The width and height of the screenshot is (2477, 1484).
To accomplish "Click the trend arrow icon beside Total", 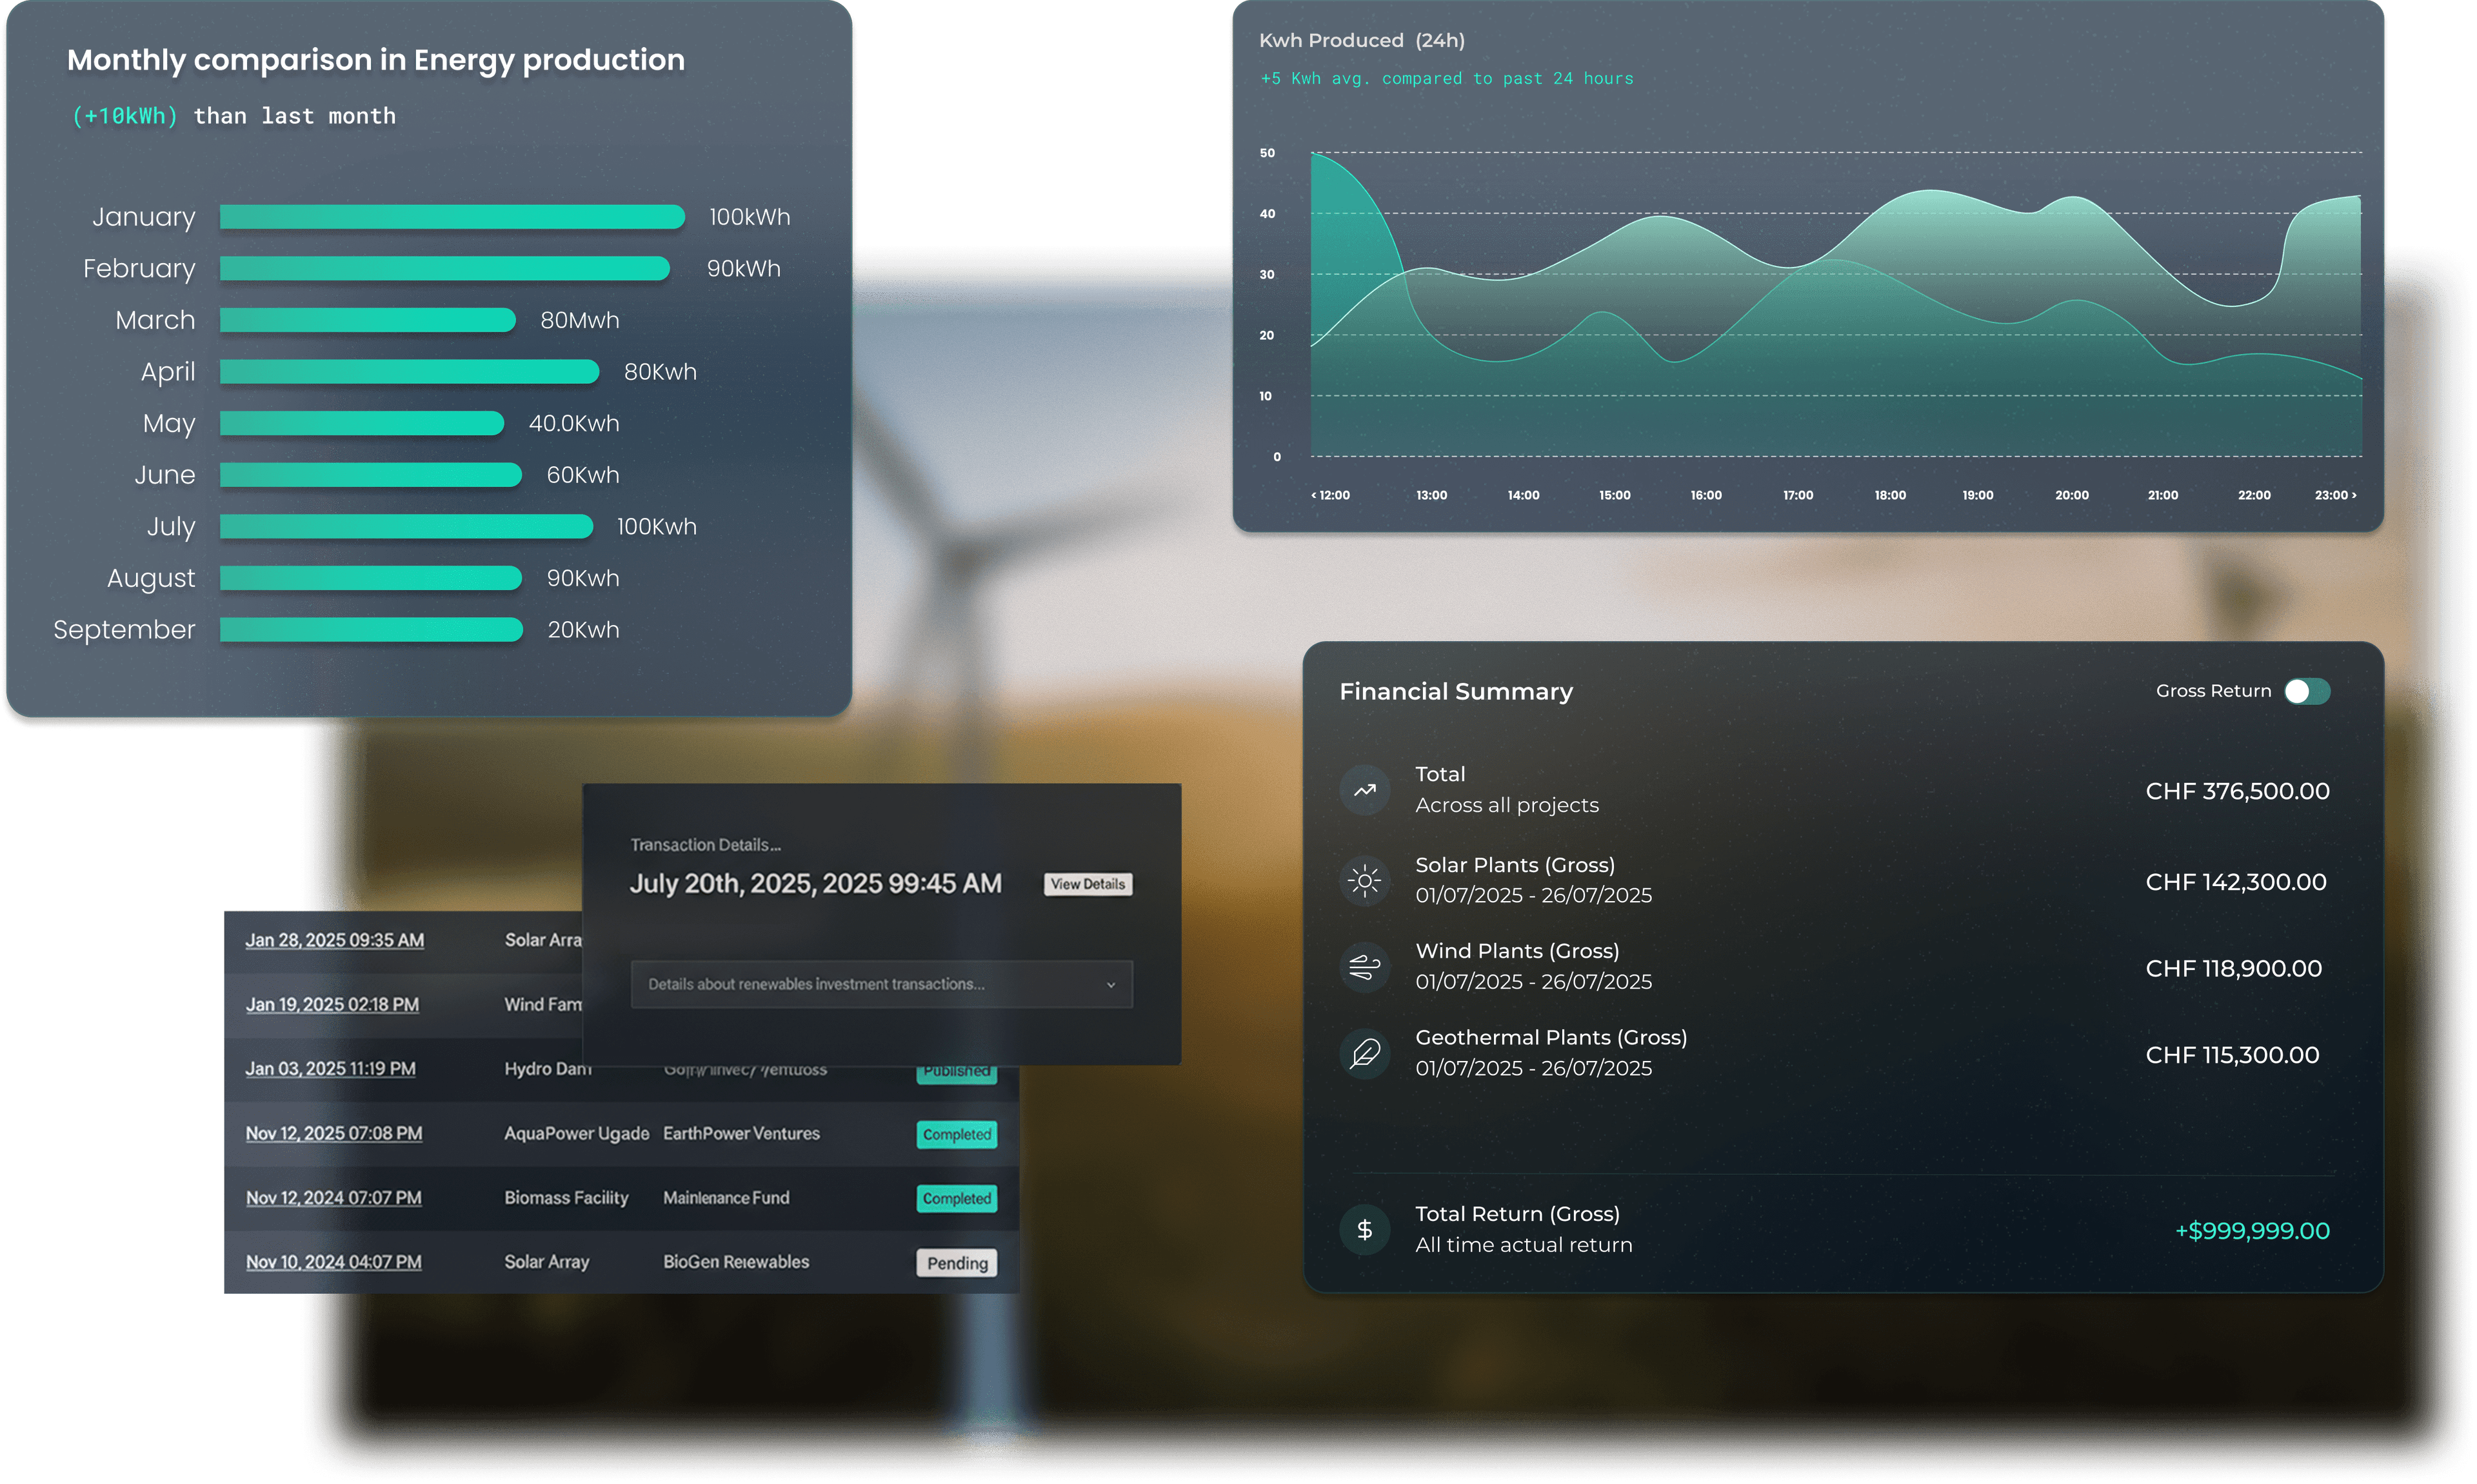I will tap(1364, 789).
